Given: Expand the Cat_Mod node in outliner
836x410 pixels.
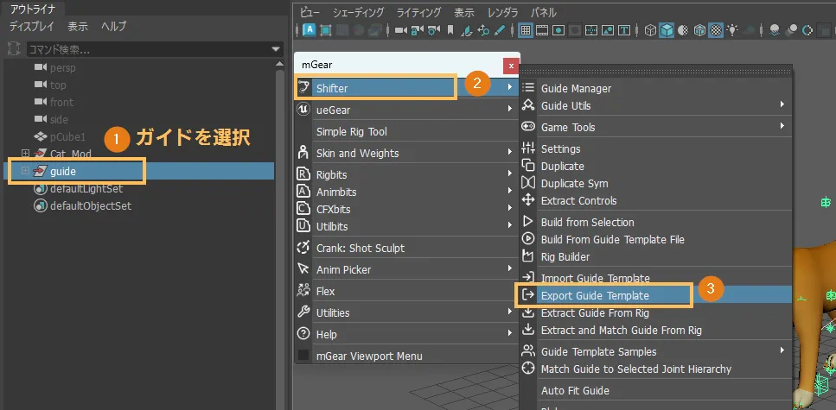Looking at the screenshot, I should pos(25,154).
